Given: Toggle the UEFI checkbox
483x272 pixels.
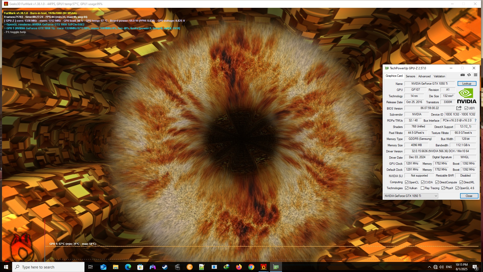Looking at the screenshot, I should (466, 108).
